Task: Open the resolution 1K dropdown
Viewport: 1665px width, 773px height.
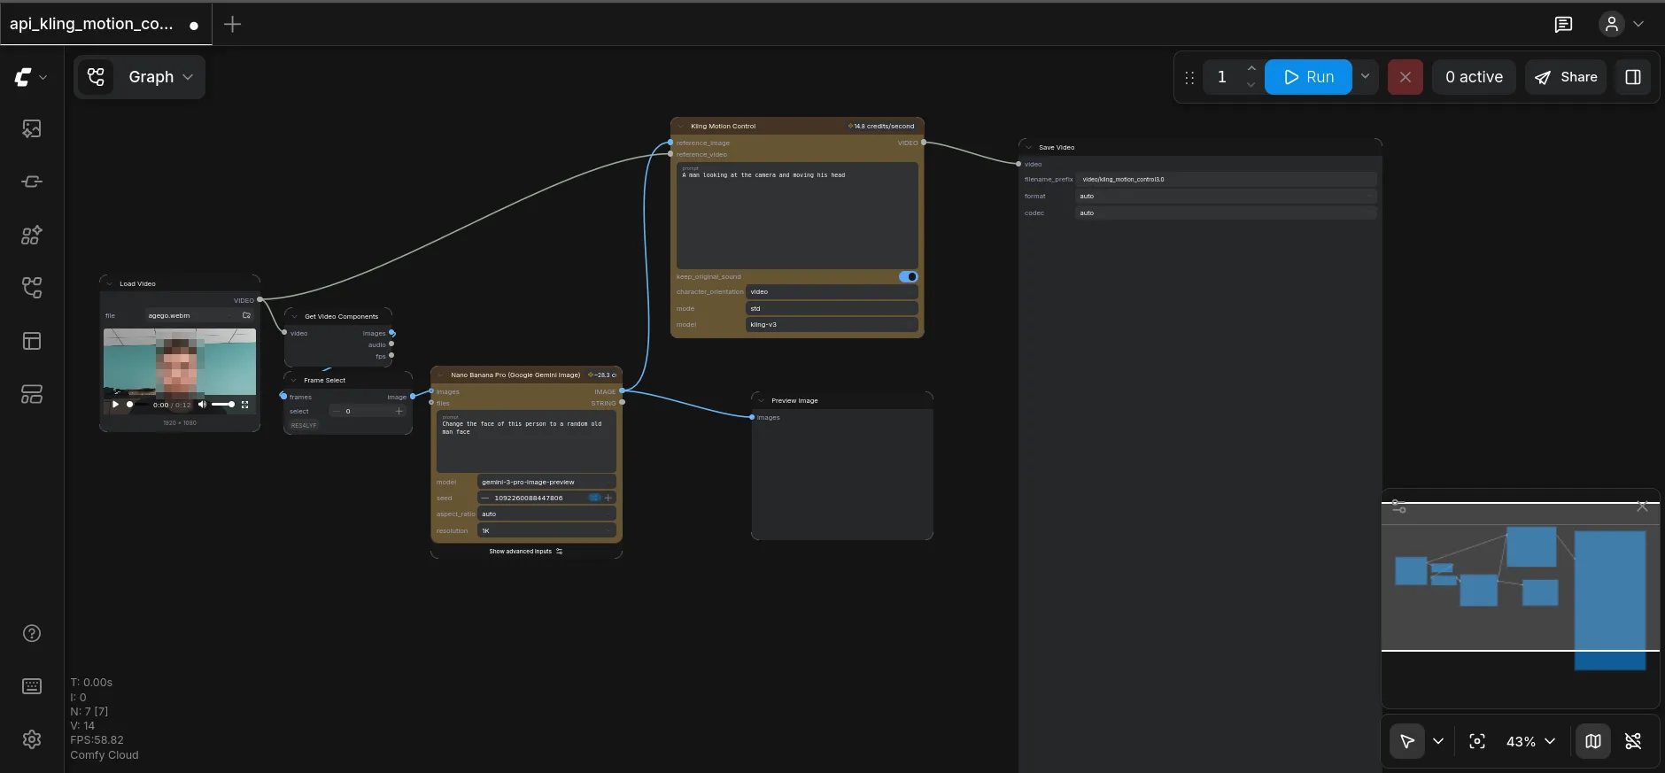Action: 546,530
